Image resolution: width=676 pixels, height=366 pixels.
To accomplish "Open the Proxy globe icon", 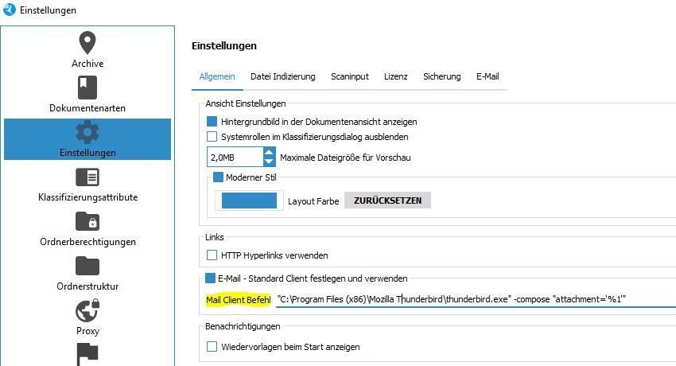I will click(87, 310).
